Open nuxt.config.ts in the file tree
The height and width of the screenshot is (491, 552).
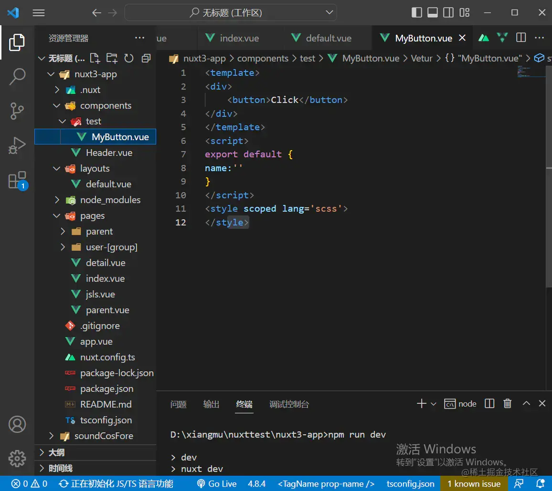[x=107, y=358]
